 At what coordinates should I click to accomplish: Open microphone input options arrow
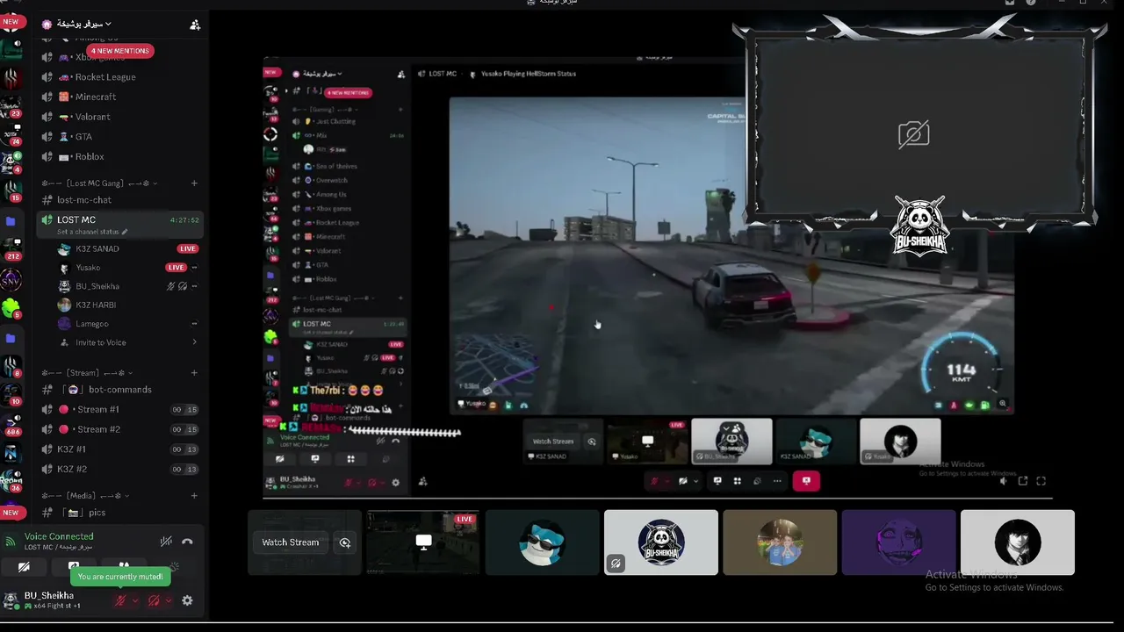click(134, 600)
